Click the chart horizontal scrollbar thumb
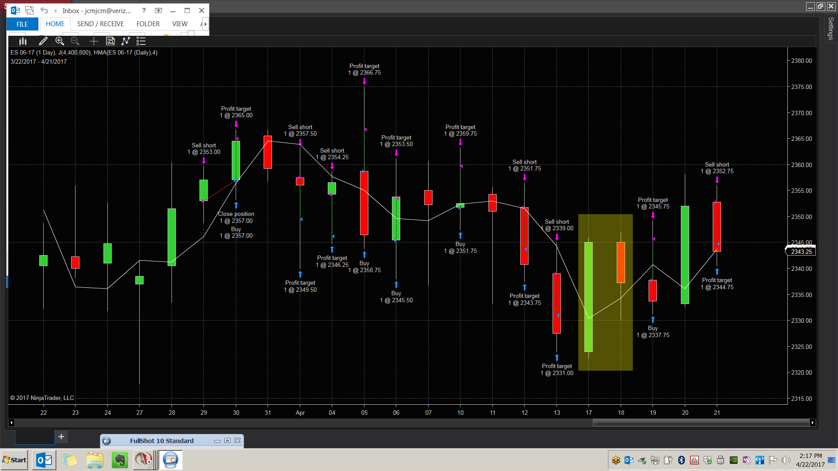 click(x=701, y=423)
